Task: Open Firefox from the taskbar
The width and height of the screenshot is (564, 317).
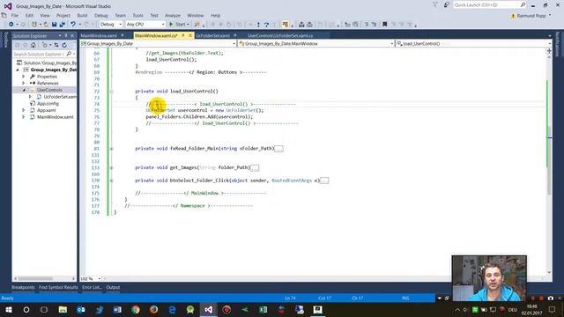Action: click(x=154, y=309)
